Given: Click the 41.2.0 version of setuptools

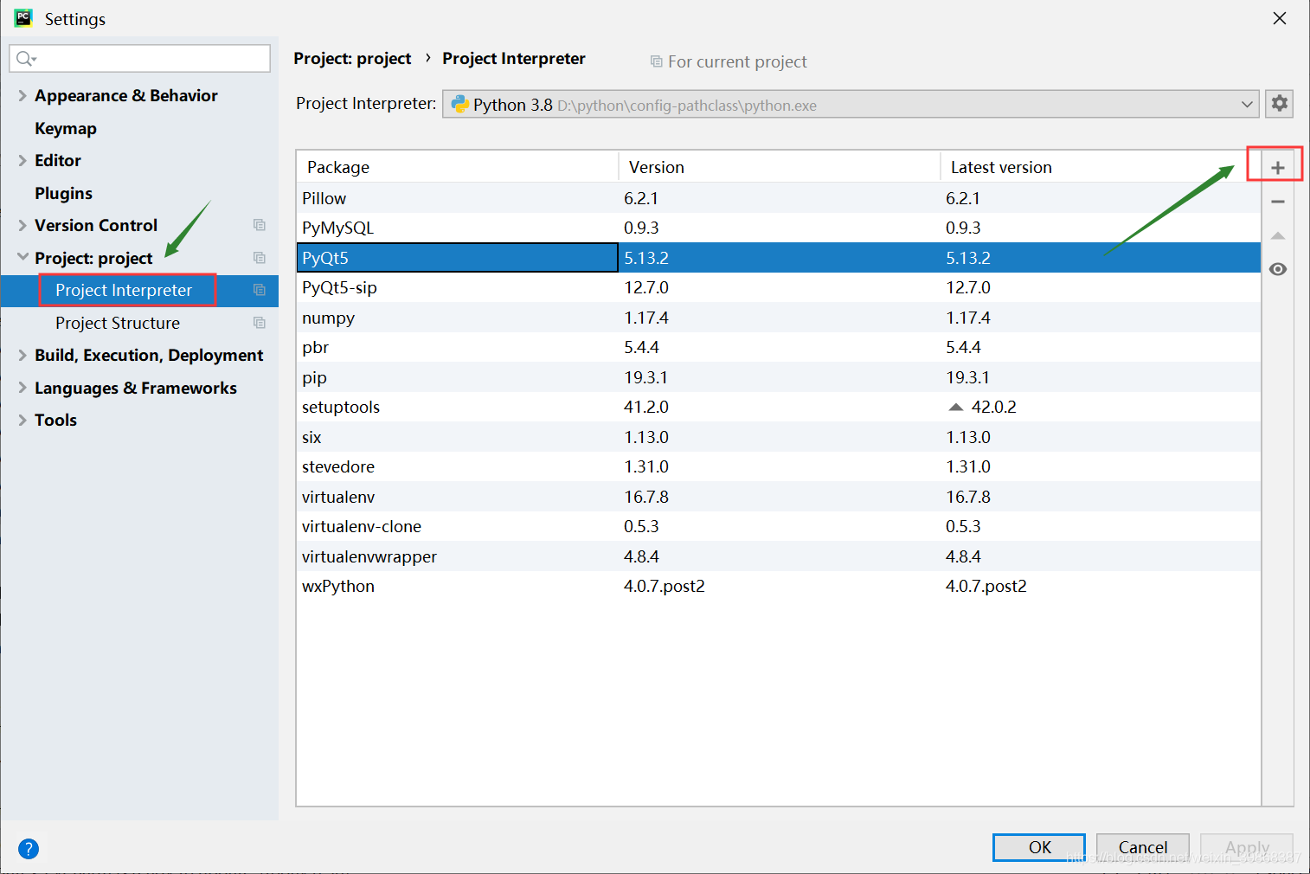Looking at the screenshot, I should pos(646,408).
